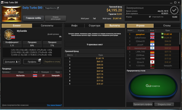
Task: Select player ggwpglnext row
Action: click(153, 34)
